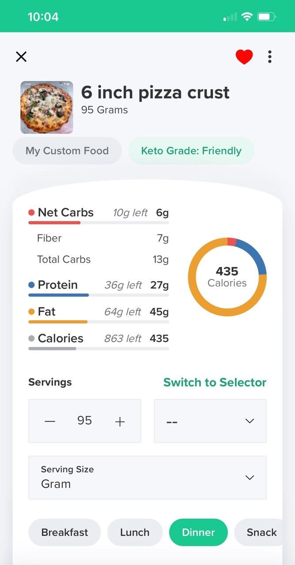Select the Breakfast meal option

(64, 532)
